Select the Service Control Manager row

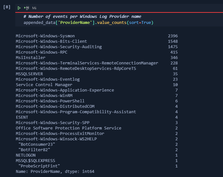pos(97,85)
